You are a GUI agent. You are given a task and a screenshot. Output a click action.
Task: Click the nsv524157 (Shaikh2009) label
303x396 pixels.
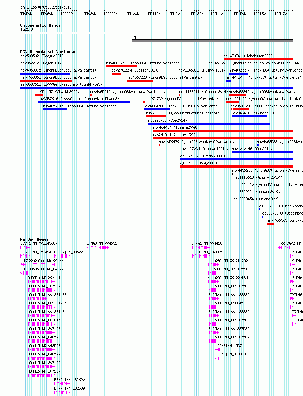coord(57,91)
